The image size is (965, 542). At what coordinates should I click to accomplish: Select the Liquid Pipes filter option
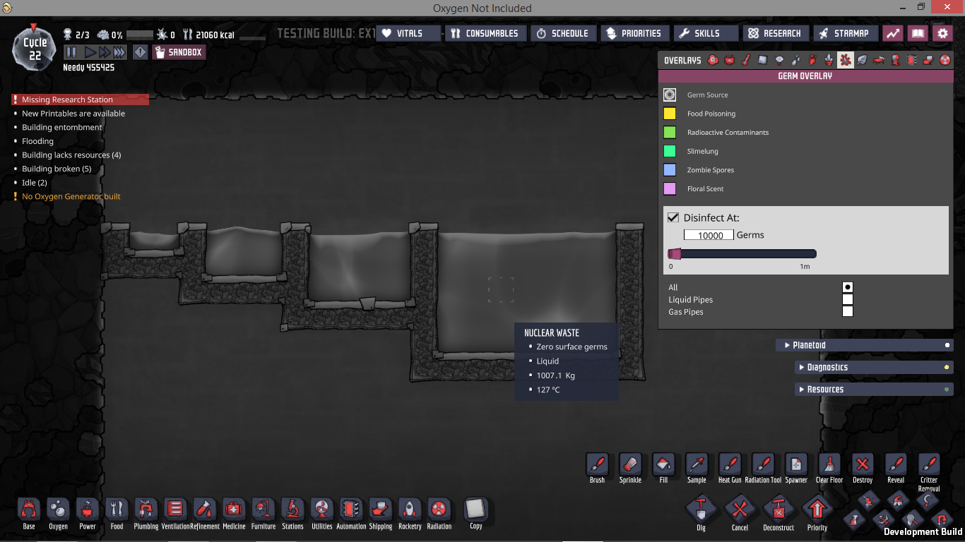point(847,299)
